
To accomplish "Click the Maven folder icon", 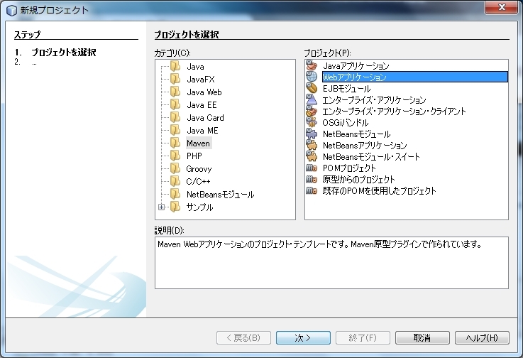I will click(175, 143).
